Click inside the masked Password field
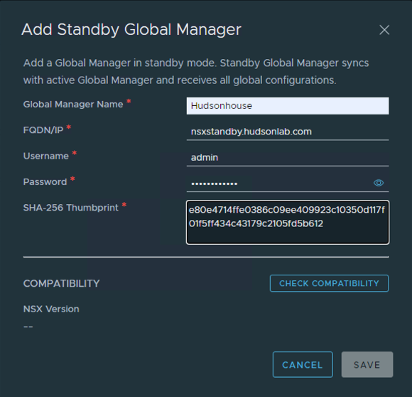412x397 pixels. tap(278, 183)
